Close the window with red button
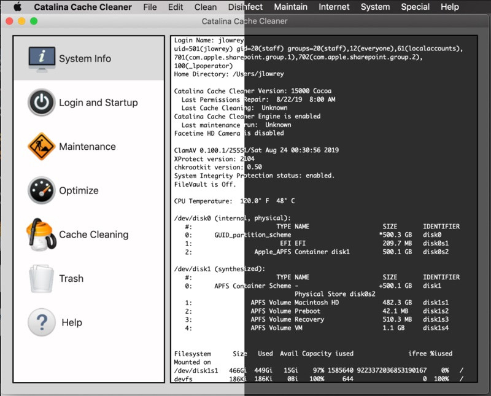491x396 pixels. [9, 21]
